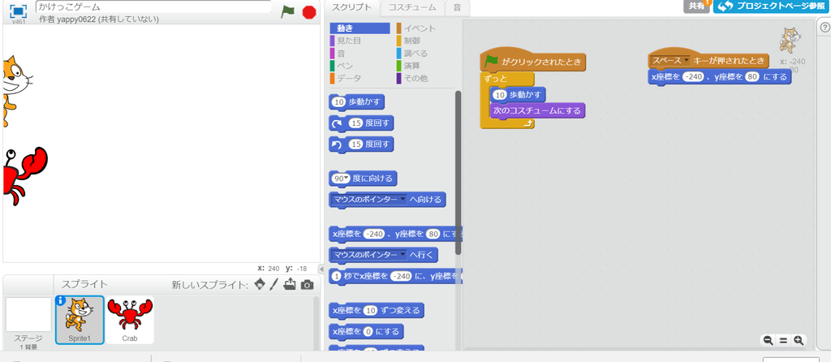The height and width of the screenshot is (362, 831).
Task: Open the help question mark panel
Action: [825, 28]
